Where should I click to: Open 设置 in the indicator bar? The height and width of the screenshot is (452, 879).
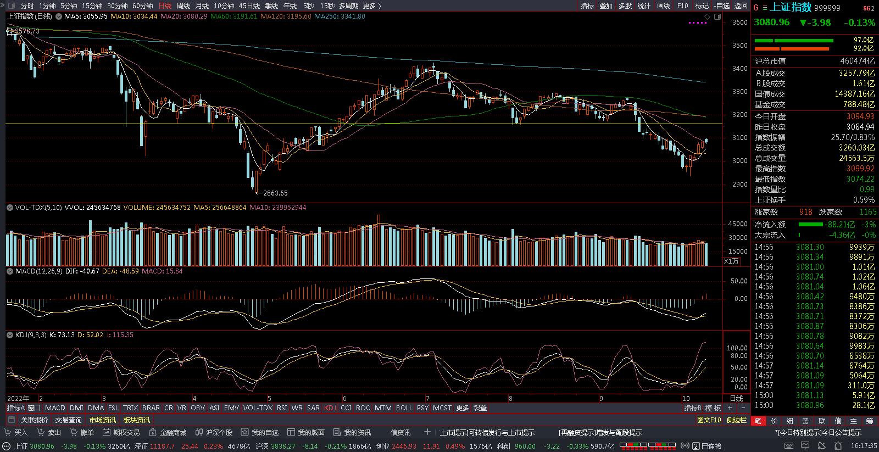(480, 408)
